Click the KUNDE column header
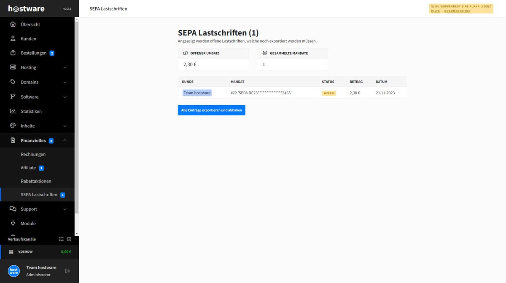The image size is (506, 283). point(188,82)
